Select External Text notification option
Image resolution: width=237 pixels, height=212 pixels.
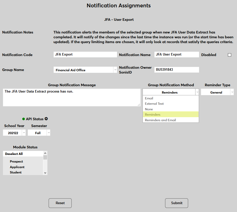click(x=154, y=104)
